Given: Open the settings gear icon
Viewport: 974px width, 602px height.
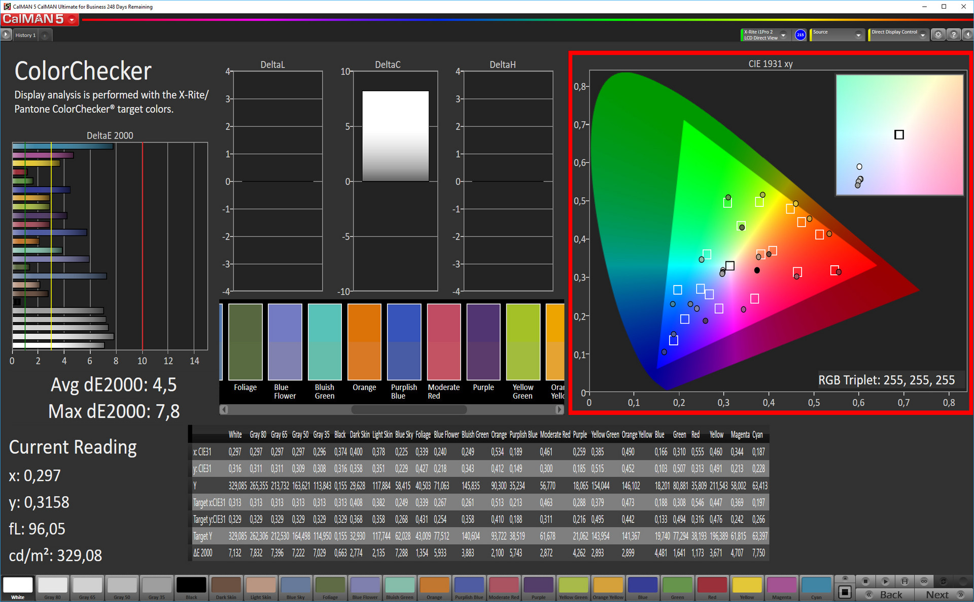Looking at the screenshot, I should tap(938, 34).
